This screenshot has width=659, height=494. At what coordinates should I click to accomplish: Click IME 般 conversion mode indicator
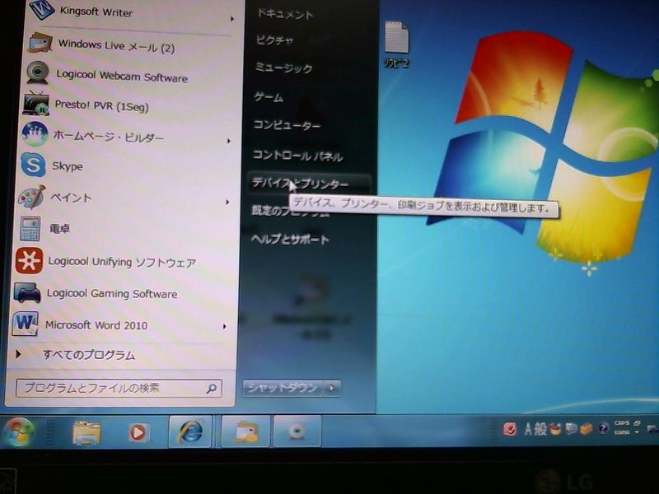(540, 429)
